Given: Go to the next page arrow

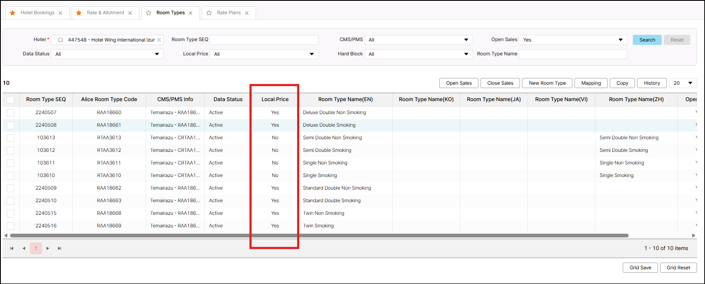Looking at the screenshot, I should 48,248.
